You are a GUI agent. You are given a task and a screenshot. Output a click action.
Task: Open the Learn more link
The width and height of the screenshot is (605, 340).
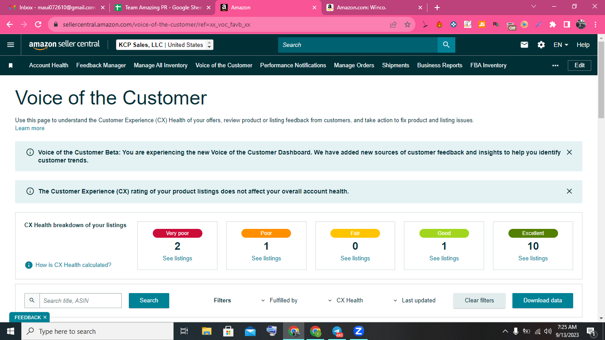point(30,128)
